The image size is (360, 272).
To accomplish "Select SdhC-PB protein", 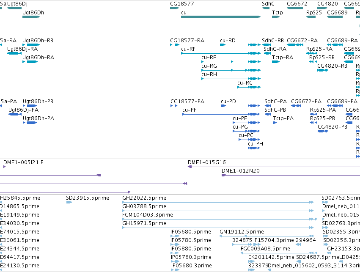I will coord(267,114).
